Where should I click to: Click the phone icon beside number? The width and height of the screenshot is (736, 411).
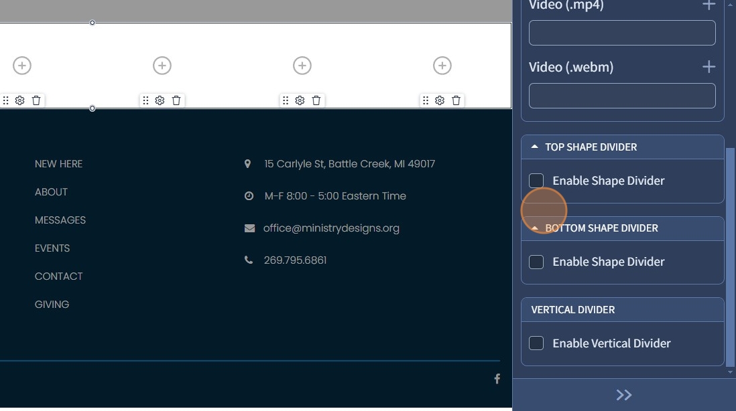(x=249, y=260)
